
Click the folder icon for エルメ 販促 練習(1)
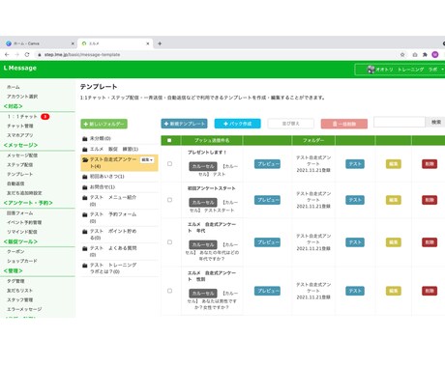pos(85,150)
